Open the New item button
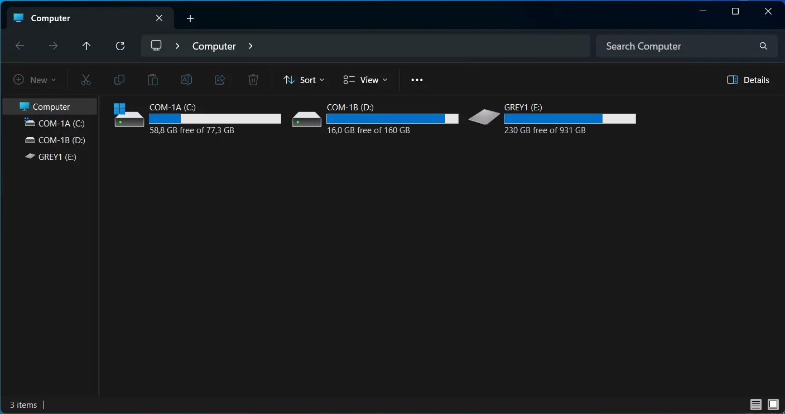 (35, 80)
